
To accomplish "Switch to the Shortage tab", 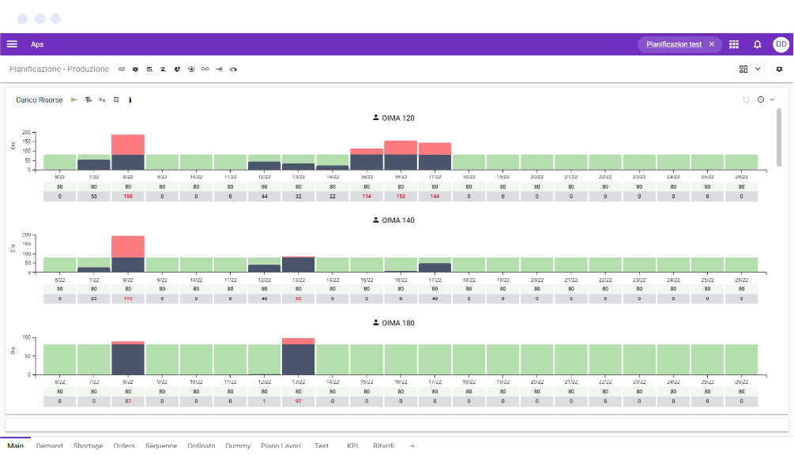I will (88, 446).
